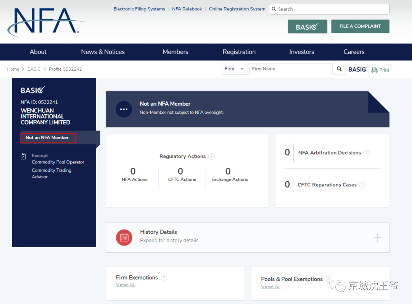Open the Members menu

coord(175,52)
